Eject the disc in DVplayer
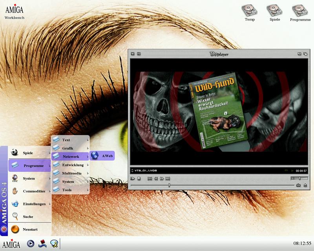This screenshot has width=314, height=251. point(305,186)
